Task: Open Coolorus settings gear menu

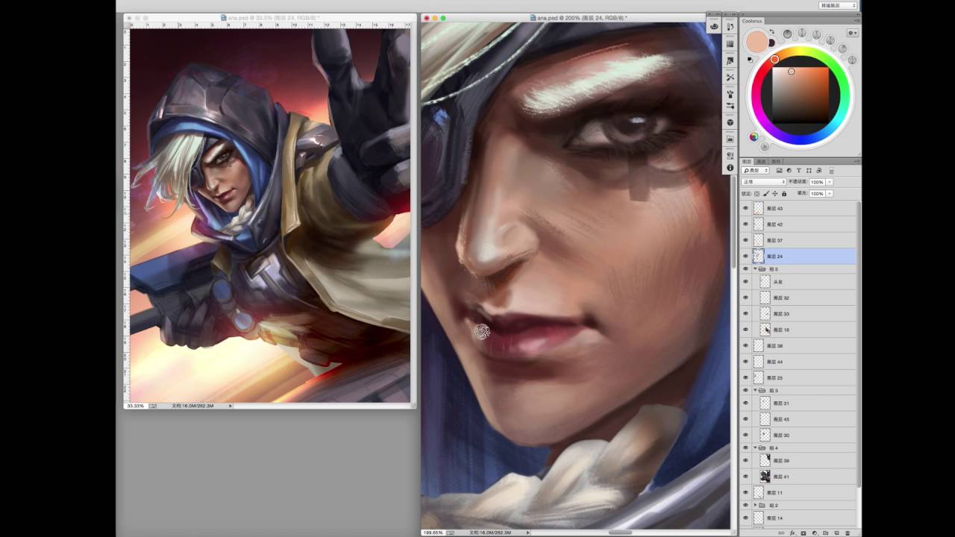Action: (852, 33)
